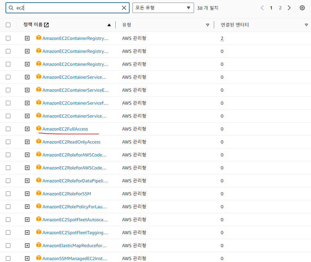
Task: Select page 1 of results
Action: (271, 8)
